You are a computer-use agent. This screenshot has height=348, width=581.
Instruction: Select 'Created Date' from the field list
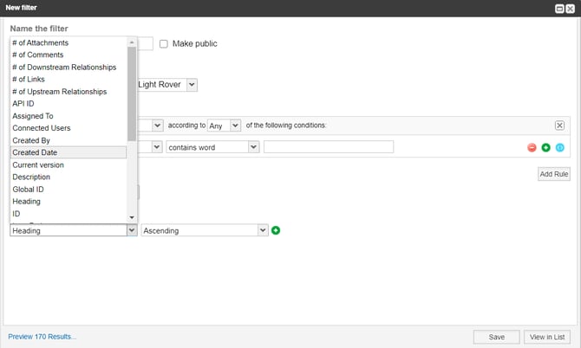[x=68, y=152]
